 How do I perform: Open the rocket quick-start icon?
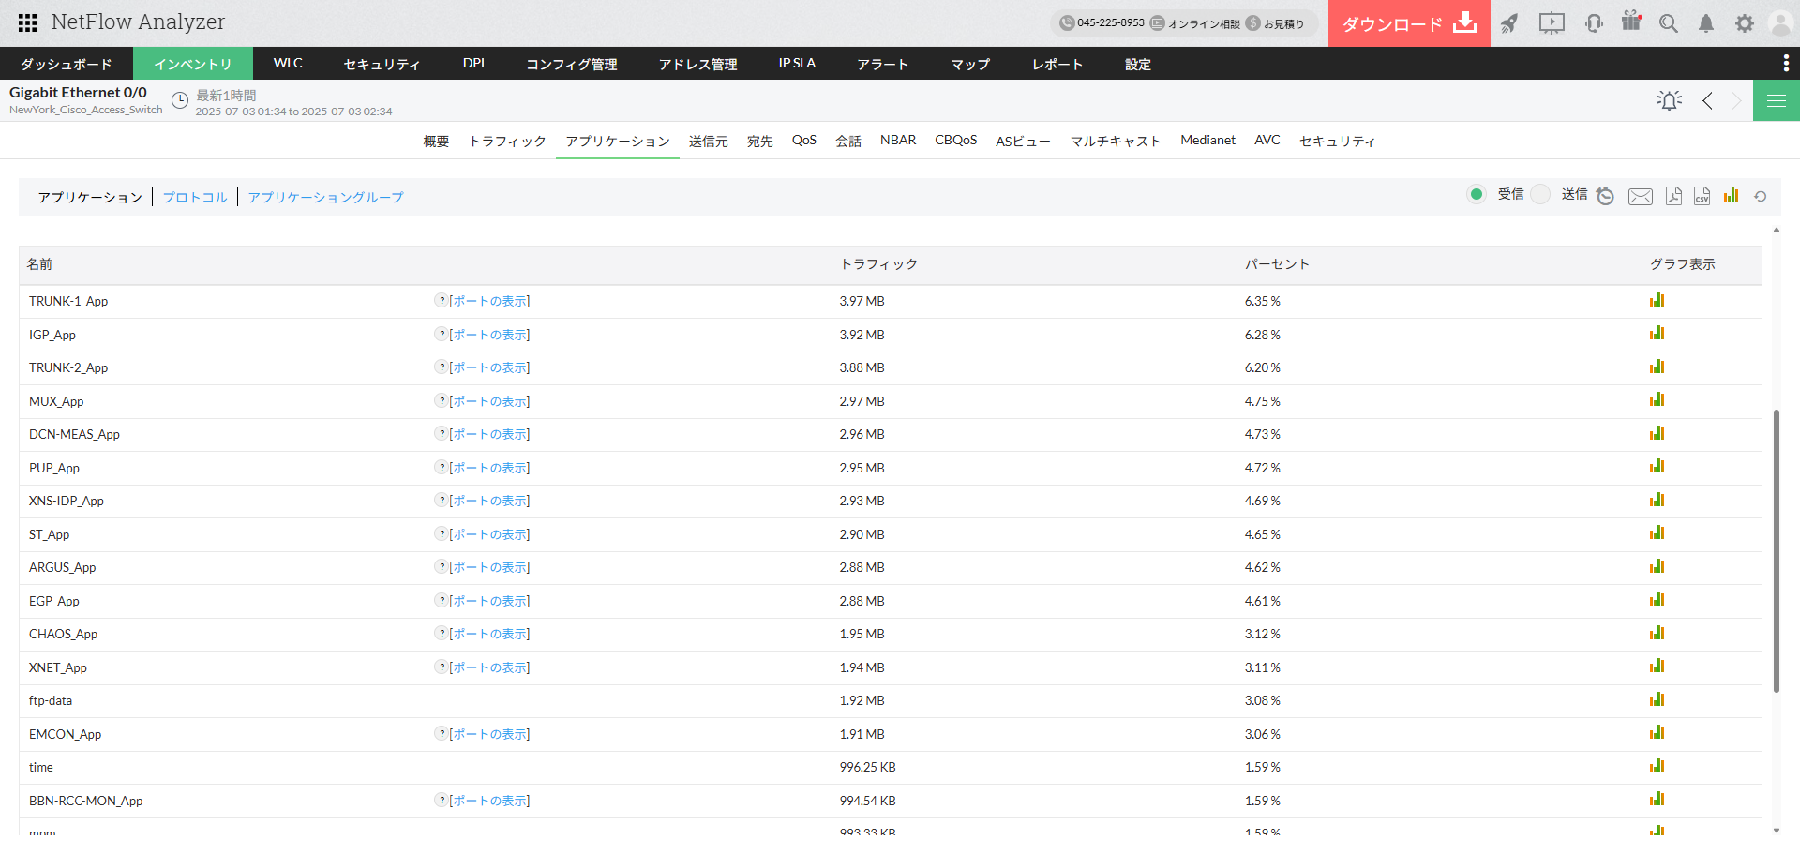click(1508, 23)
